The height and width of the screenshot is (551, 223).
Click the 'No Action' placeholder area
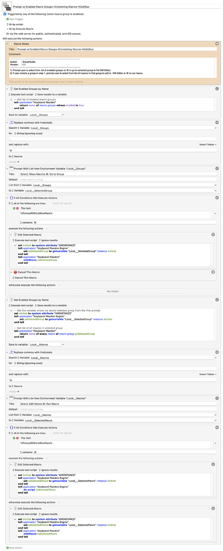tap(113, 291)
